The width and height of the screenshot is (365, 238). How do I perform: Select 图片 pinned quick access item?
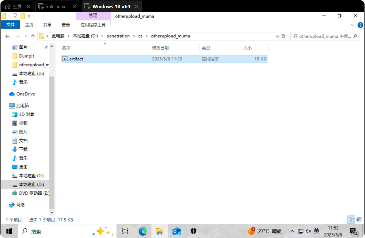(x=23, y=47)
